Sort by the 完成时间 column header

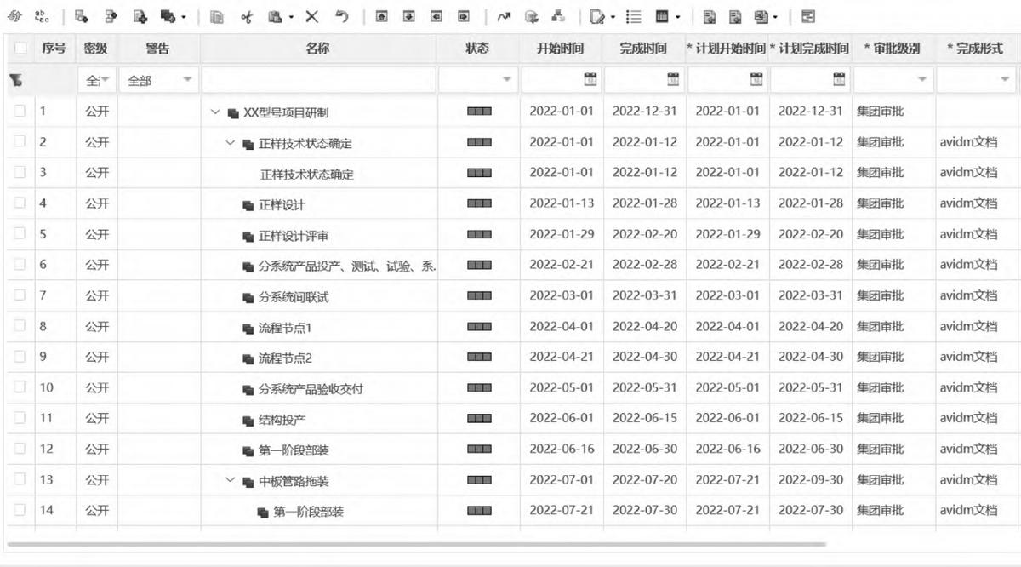(x=644, y=49)
